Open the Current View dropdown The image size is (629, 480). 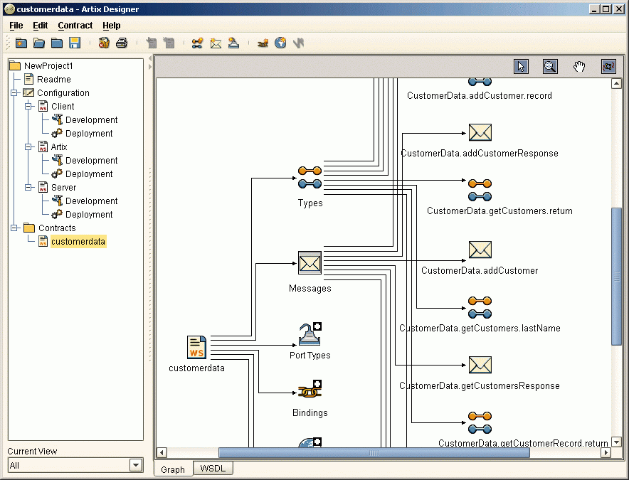(136, 465)
